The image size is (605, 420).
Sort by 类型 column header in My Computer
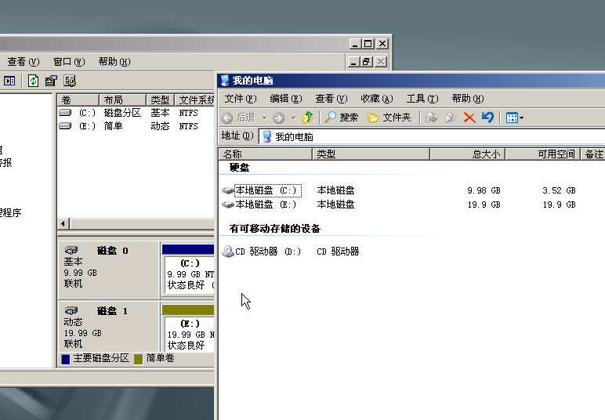click(371, 154)
